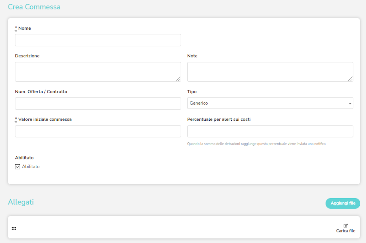Viewport: 366px width, 243px height.
Task: Uncheck the Abilitato checkbox
Action: (17, 167)
